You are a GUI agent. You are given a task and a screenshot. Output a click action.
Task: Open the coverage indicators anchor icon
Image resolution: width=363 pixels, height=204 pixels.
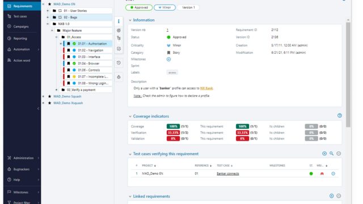coord(119,30)
